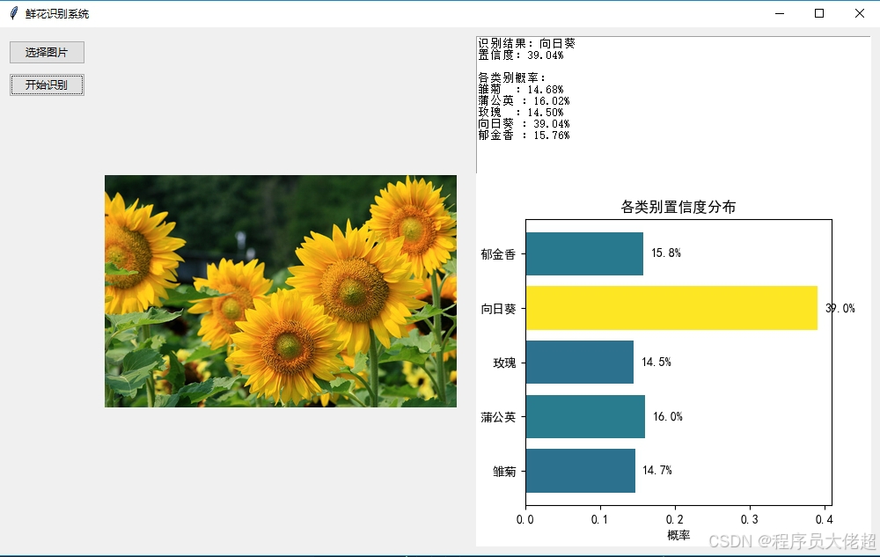Screen dimensions: 880x557
Task: Select the 雏菊 : 14.68% result line
Action: point(521,89)
